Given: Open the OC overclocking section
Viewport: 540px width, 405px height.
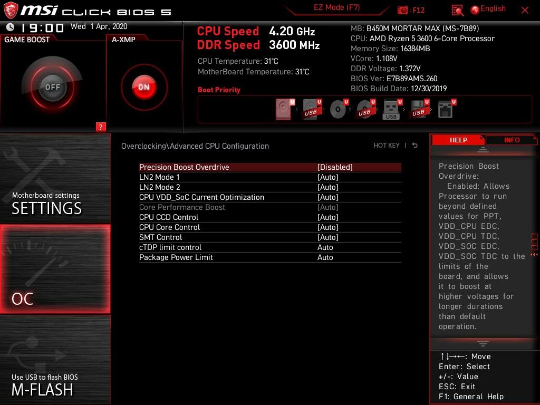Looking at the screenshot, I should click(55, 269).
